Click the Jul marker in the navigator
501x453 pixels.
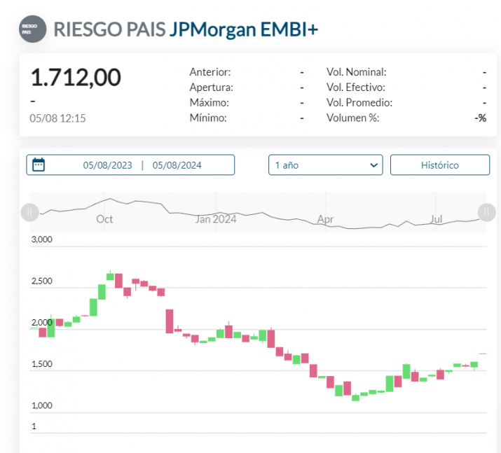(x=436, y=219)
